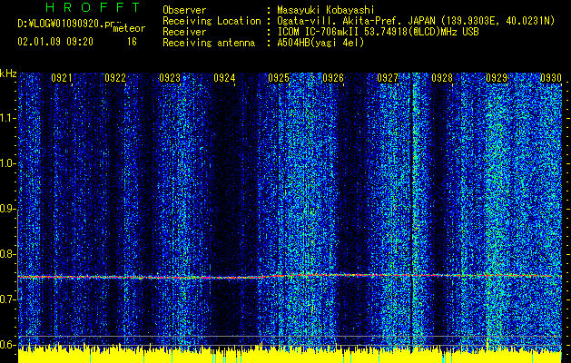Click the Observer label

(184, 10)
